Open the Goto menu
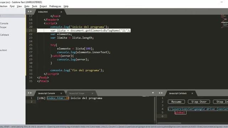 (27, 6)
